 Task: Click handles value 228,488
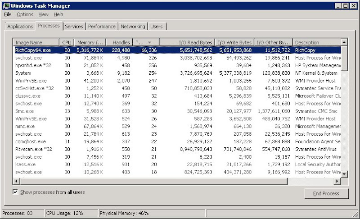121,50
